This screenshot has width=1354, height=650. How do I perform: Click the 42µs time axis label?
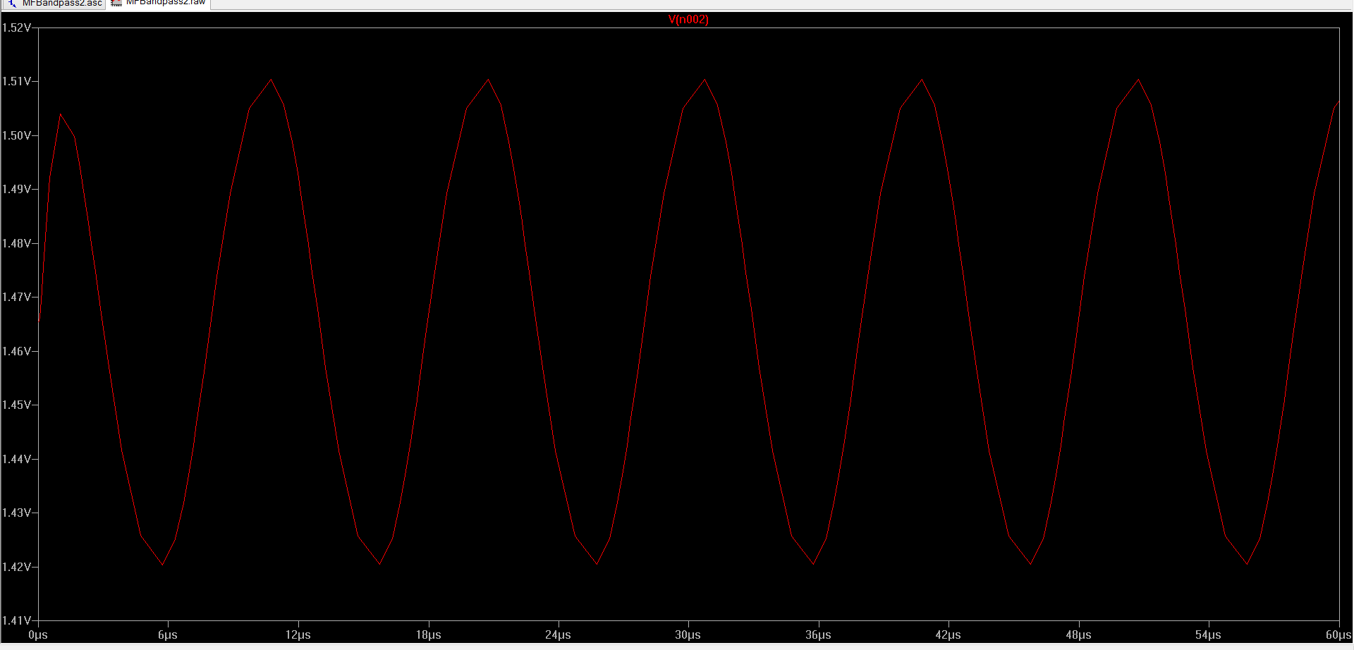click(x=949, y=635)
